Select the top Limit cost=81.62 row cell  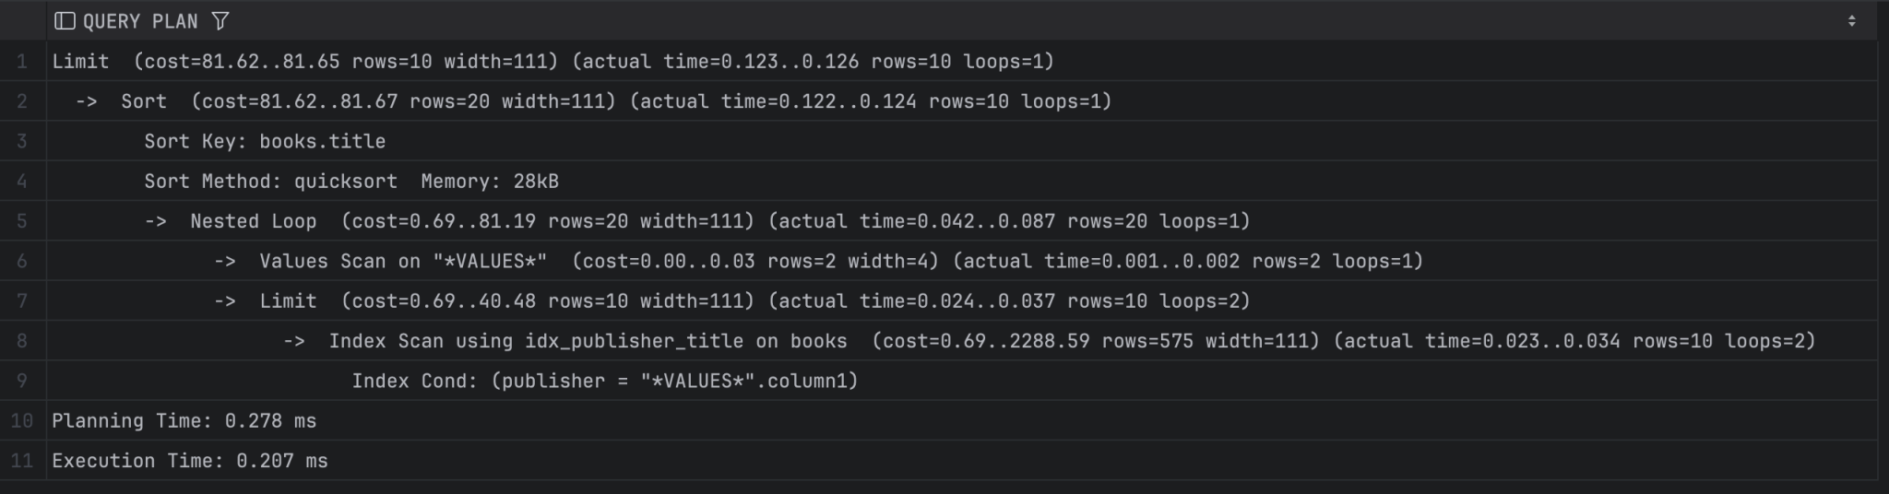pyautogui.click(x=552, y=62)
